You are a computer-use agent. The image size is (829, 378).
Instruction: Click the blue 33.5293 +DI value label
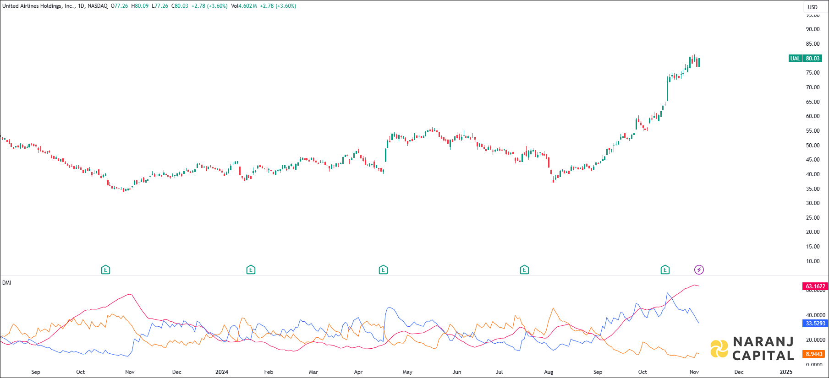tap(816, 324)
